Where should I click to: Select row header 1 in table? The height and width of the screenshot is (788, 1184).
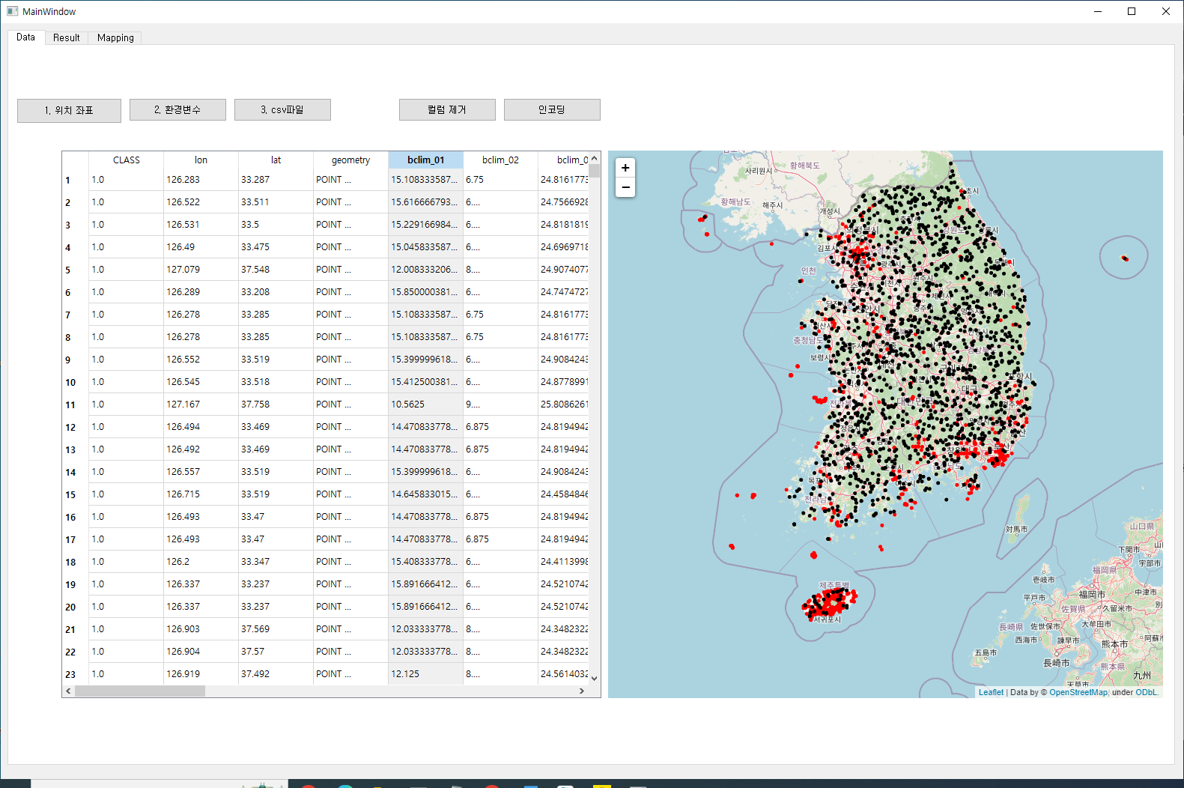click(76, 180)
